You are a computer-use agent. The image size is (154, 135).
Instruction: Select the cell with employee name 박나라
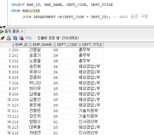pyautogui.click(x=41, y=83)
